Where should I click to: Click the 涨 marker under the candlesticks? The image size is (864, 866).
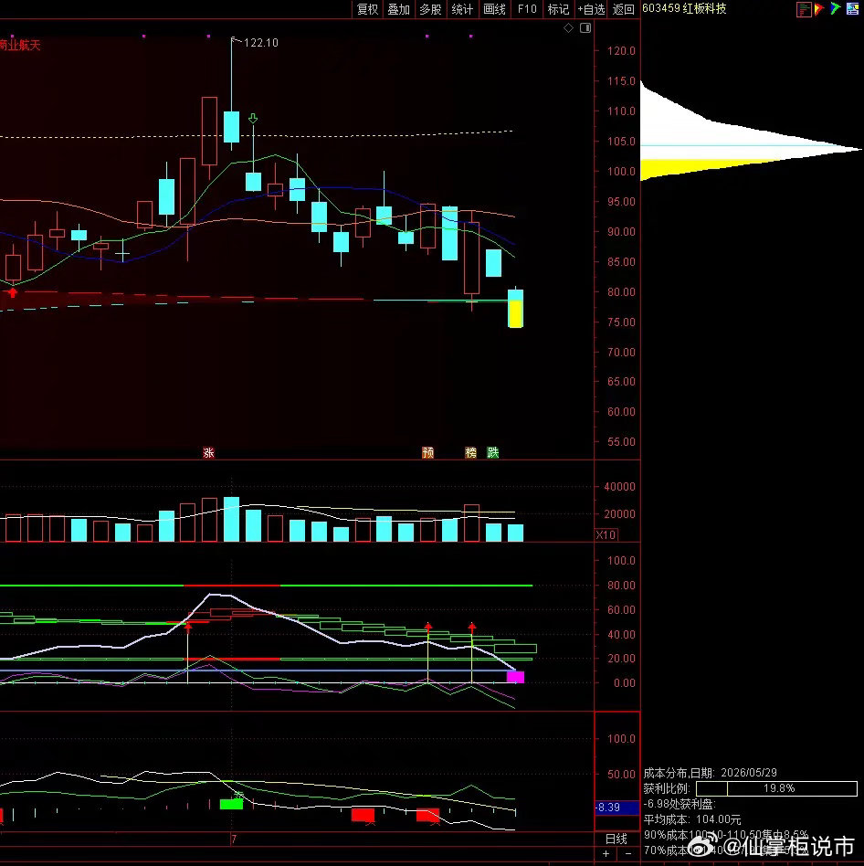point(208,453)
